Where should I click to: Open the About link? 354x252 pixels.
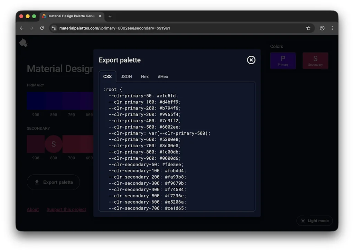[32, 209]
